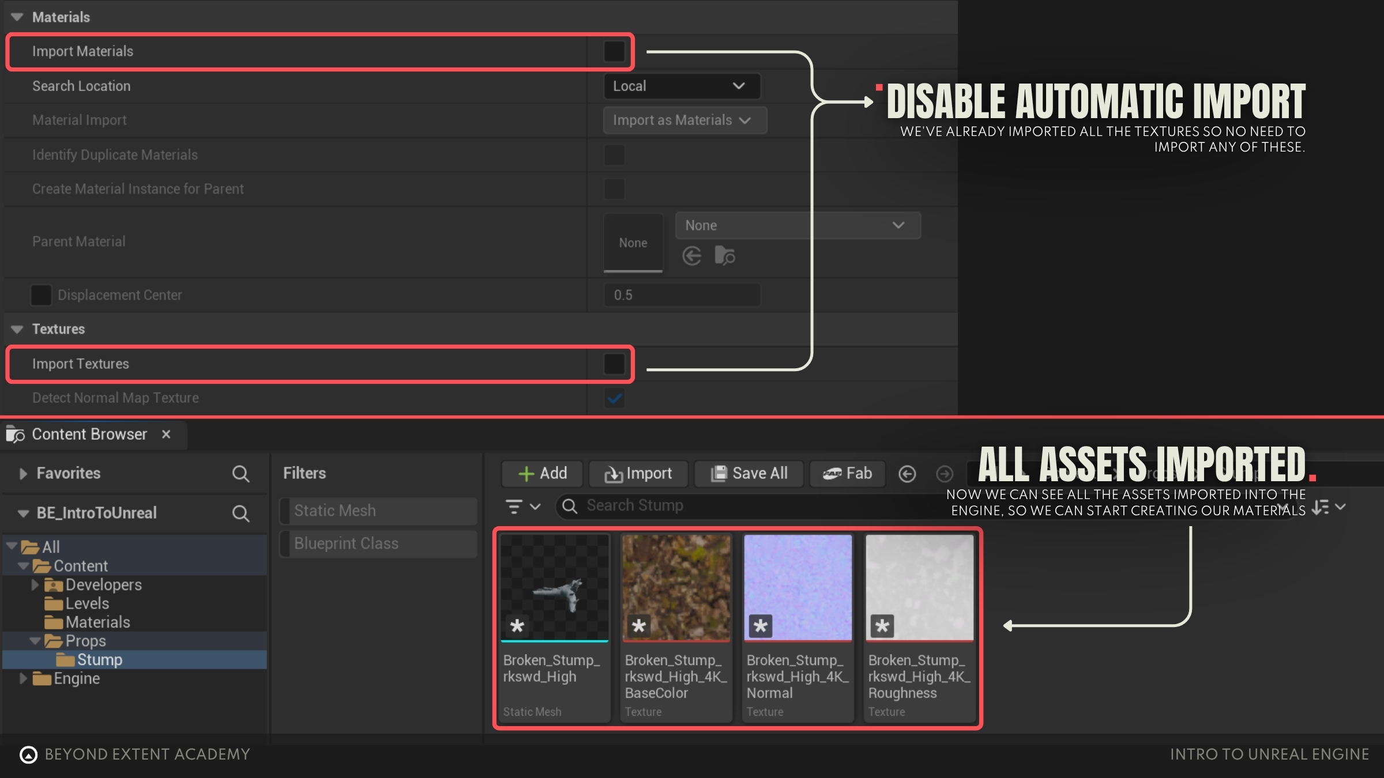Go back in Content Browser history
The height and width of the screenshot is (778, 1384).
coord(907,474)
